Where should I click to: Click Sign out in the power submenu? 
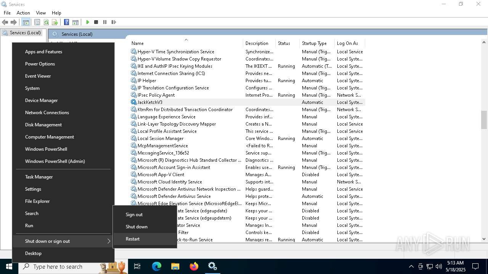[x=145, y=215]
